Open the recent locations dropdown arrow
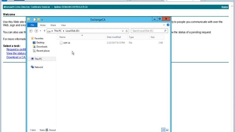The image size is (235, 132). pos(40,31)
